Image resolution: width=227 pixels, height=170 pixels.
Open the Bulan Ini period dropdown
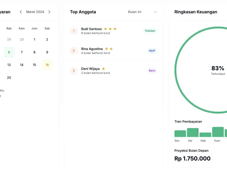coord(142,12)
